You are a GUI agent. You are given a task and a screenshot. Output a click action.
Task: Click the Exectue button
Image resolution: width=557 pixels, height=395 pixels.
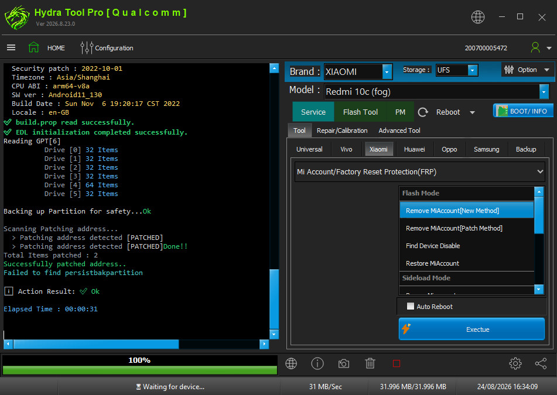(471, 329)
